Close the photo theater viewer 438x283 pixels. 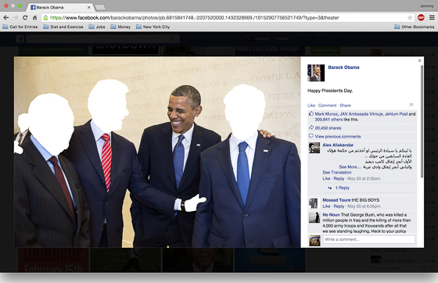tap(419, 60)
